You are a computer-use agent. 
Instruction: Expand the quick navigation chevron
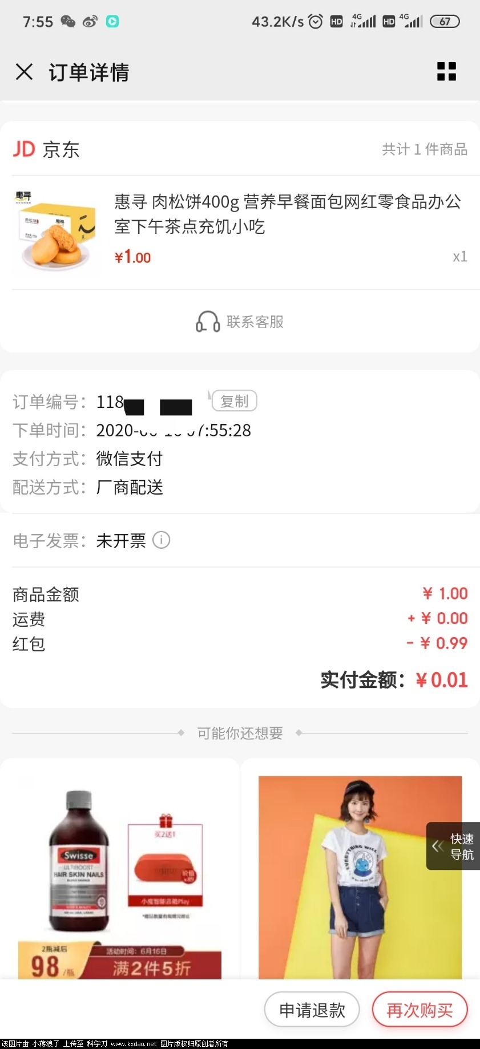coord(438,846)
